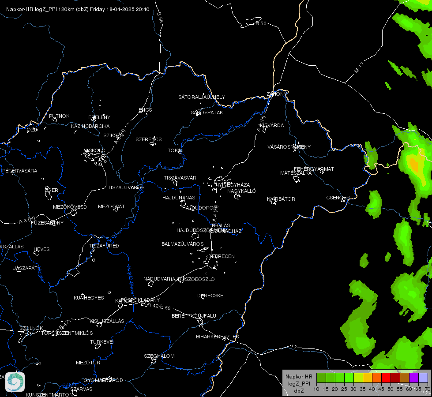Click the BALMAZUJVAROS city label
The image size is (432, 397).
pos(183,244)
